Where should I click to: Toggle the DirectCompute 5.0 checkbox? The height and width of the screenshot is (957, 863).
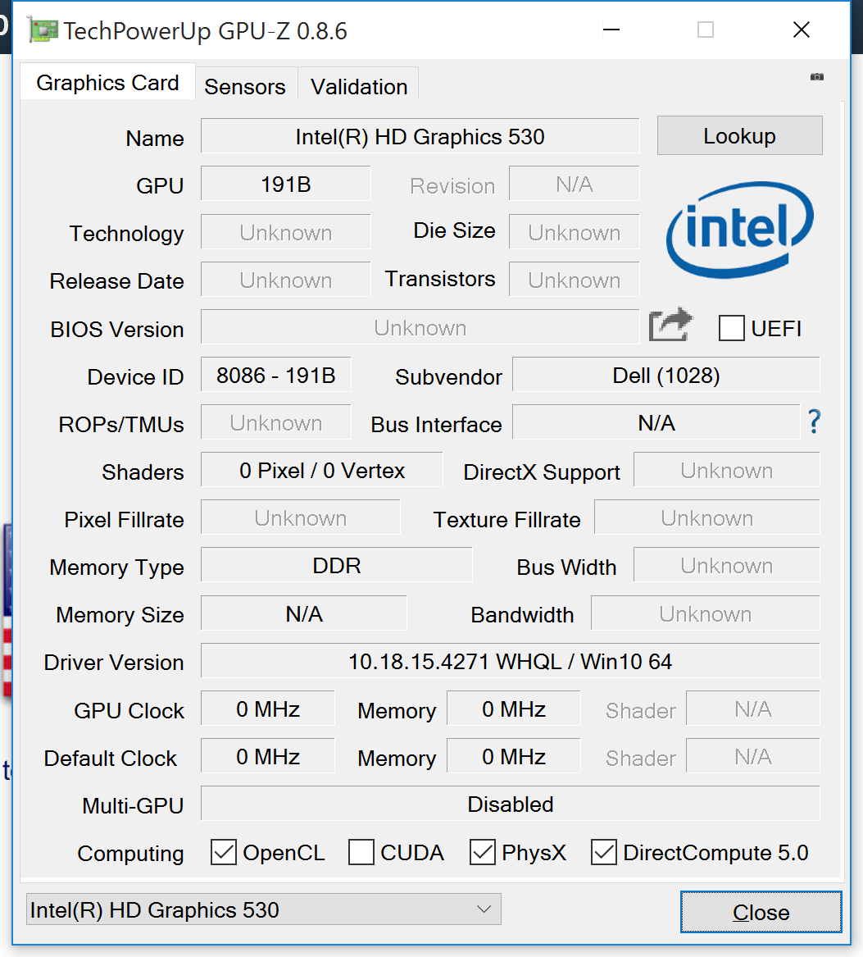[604, 852]
